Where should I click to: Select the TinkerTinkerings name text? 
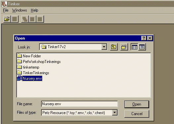[36, 73]
